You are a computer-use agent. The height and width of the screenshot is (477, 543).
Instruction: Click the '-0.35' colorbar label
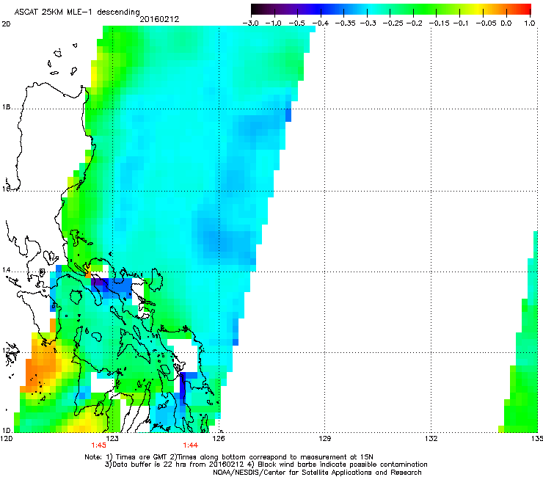pyautogui.click(x=346, y=23)
